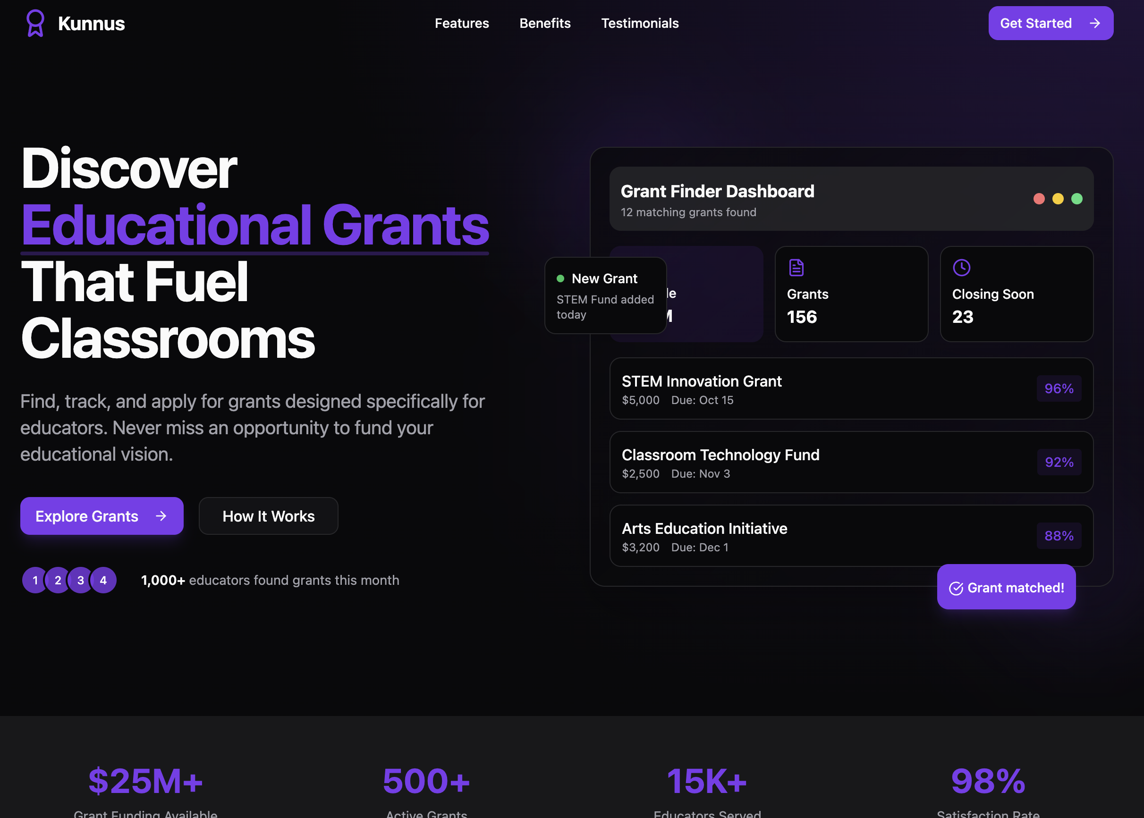Open the Features navigation link
Screen dimensions: 1144x818
(461, 23)
